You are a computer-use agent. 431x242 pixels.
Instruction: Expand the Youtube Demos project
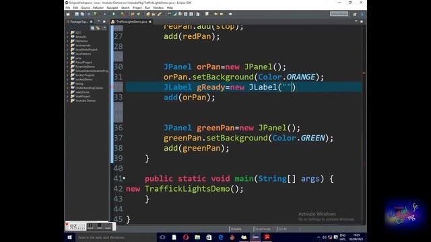point(67,100)
